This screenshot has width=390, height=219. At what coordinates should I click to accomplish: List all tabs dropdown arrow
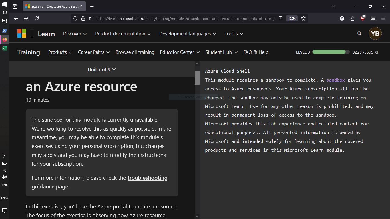pos(333,6)
